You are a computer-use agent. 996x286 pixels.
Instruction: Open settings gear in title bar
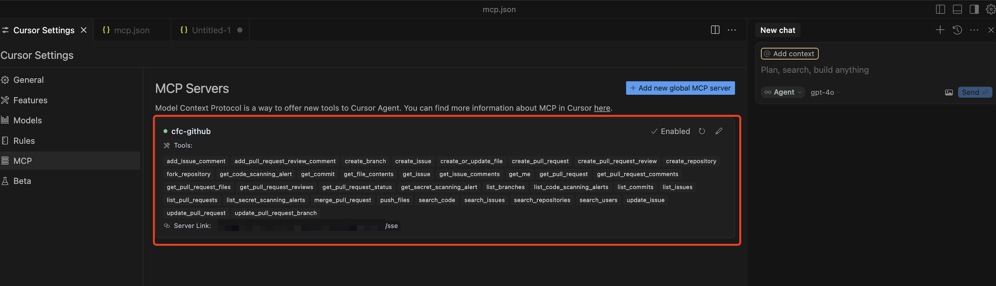pyautogui.click(x=991, y=9)
